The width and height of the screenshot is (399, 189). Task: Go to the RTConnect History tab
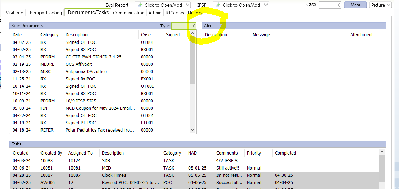[x=184, y=13]
